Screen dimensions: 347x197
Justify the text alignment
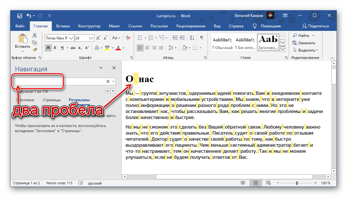[161, 48]
